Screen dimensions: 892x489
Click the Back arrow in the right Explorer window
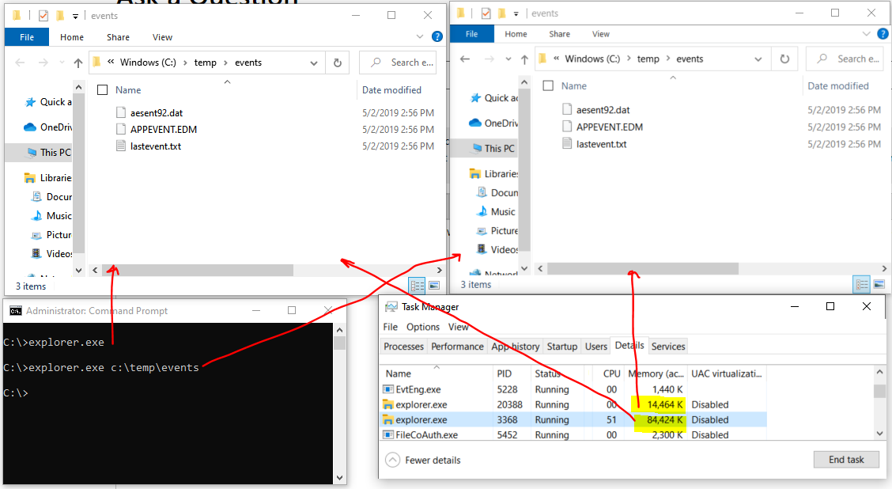pyautogui.click(x=465, y=59)
